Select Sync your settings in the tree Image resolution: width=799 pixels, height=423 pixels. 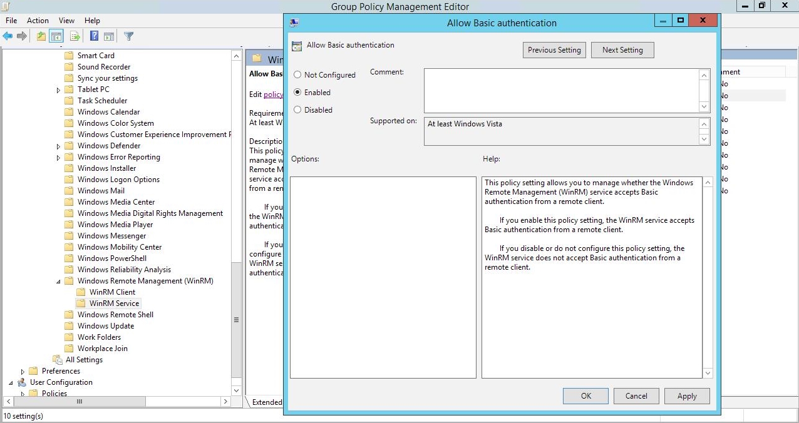click(x=107, y=78)
